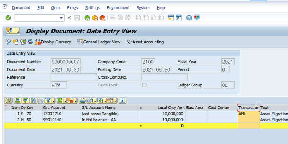This screenshot has width=288, height=144.
Task: Click the red Cancel icon
Action: [x=102, y=18]
